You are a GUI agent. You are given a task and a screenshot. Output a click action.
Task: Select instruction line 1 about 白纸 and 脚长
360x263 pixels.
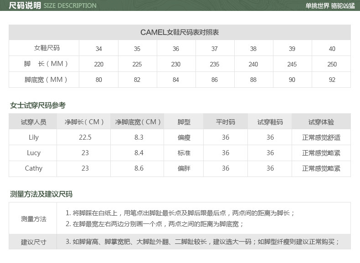pos(180,213)
